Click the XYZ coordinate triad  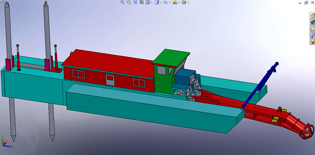[5, 142]
